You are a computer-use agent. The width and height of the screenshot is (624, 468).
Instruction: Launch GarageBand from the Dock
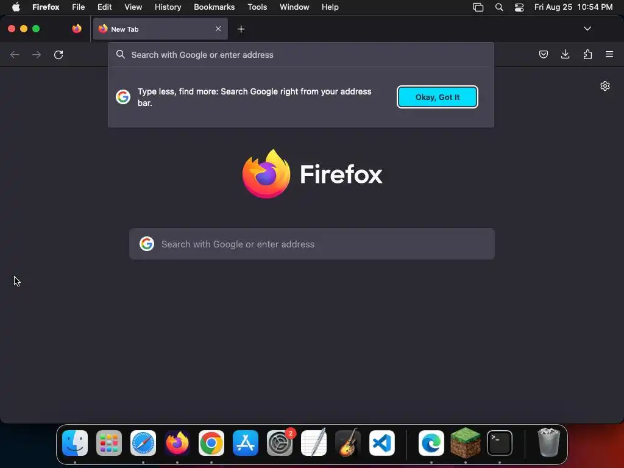(x=348, y=443)
